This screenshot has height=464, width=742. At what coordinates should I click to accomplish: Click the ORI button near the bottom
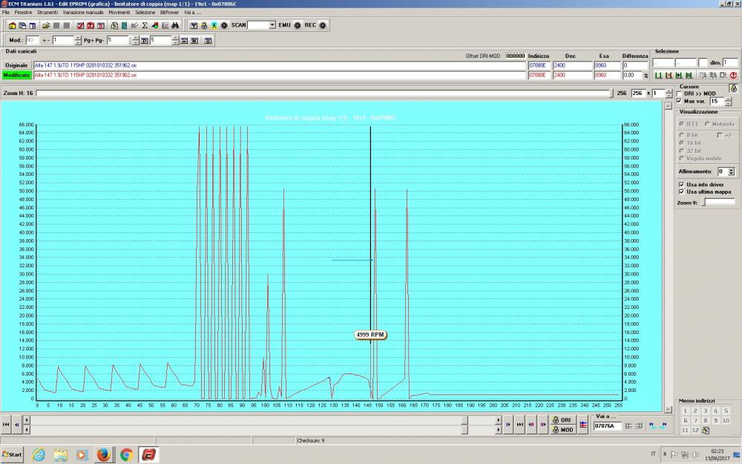[562, 419]
